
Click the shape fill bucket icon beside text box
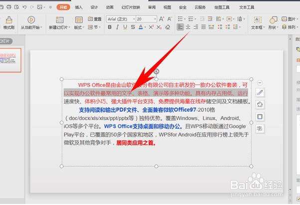coord(260,104)
